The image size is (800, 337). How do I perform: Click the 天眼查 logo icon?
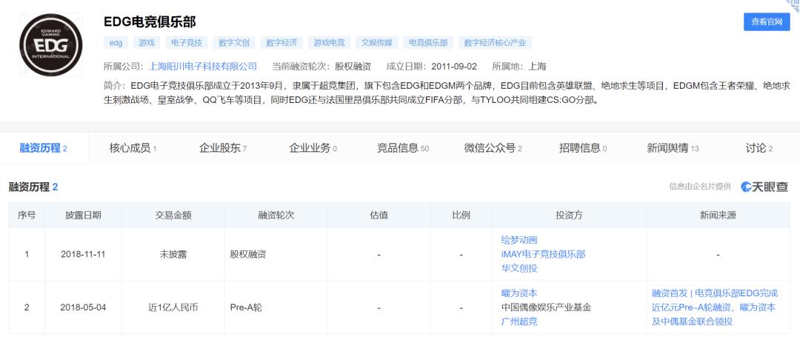pyautogui.click(x=764, y=187)
